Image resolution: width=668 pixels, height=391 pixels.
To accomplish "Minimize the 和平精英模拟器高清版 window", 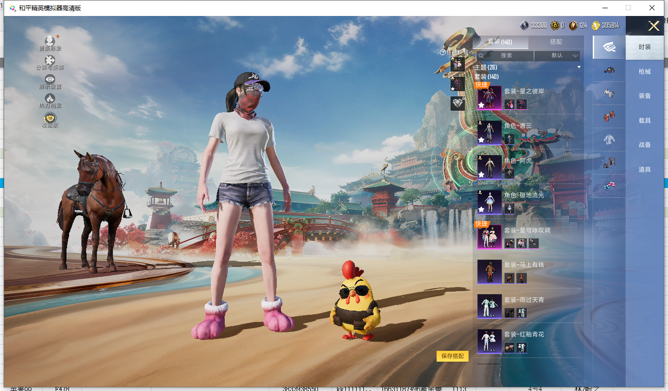I will point(605,8).
